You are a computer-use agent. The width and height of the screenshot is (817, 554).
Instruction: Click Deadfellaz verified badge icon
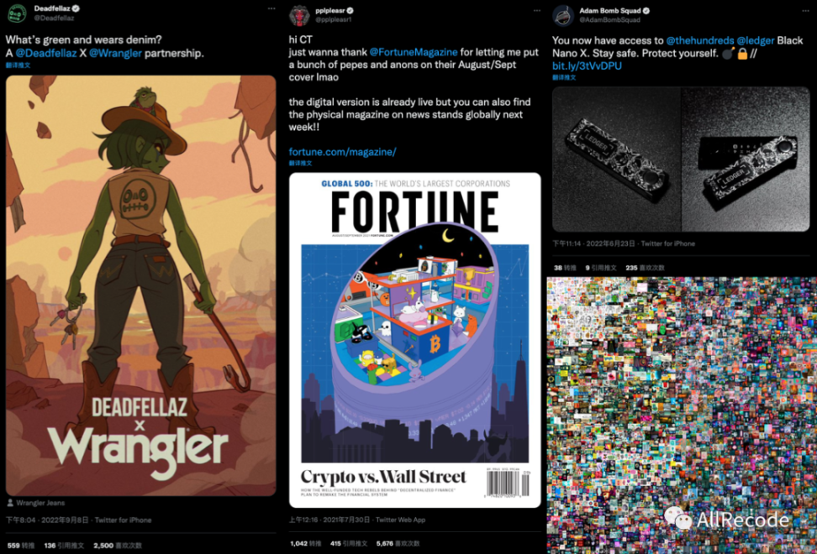[76, 8]
